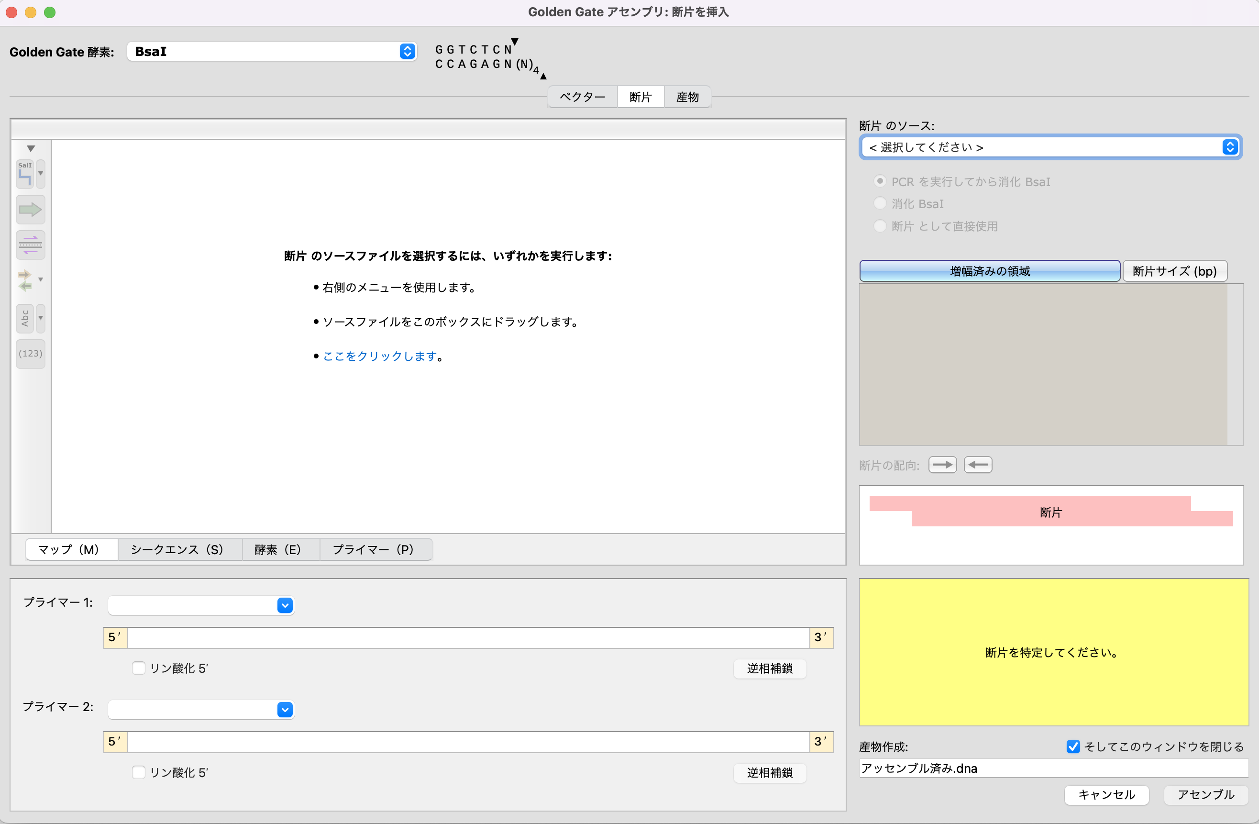Click the (123) numbering icon
Viewport: 1259px width, 824px height.
[x=30, y=354]
